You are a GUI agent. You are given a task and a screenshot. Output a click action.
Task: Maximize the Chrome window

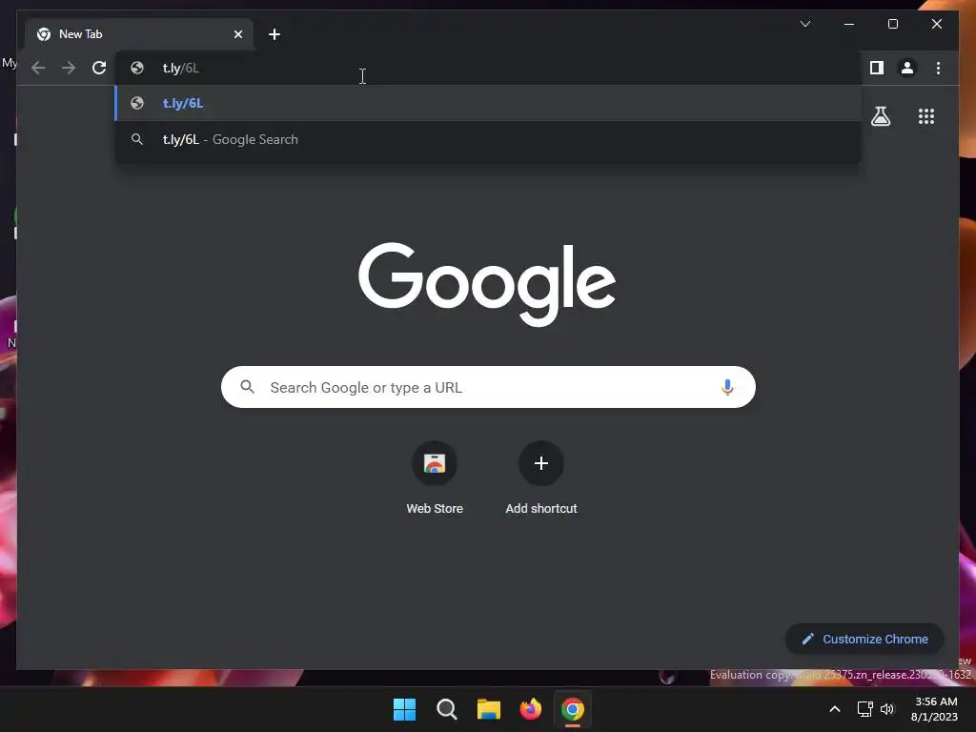pyautogui.click(x=892, y=24)
